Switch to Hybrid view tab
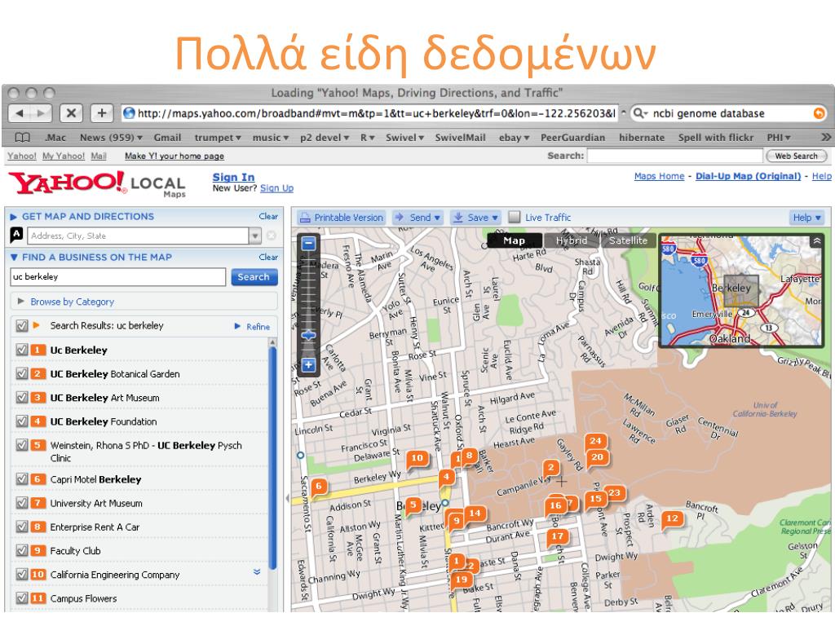The width and height of the screenshot is (835, 626). tap(572, 240)
